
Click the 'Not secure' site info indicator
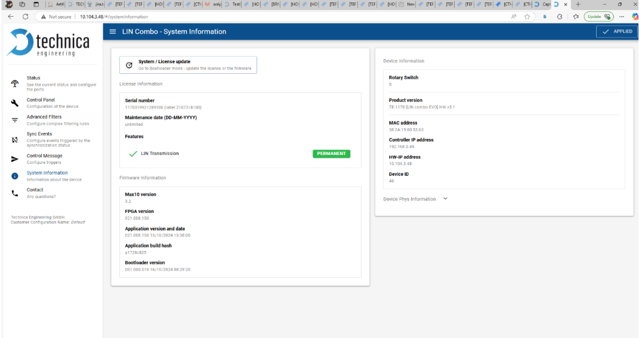pyautogui.click(x=56, y=17)
